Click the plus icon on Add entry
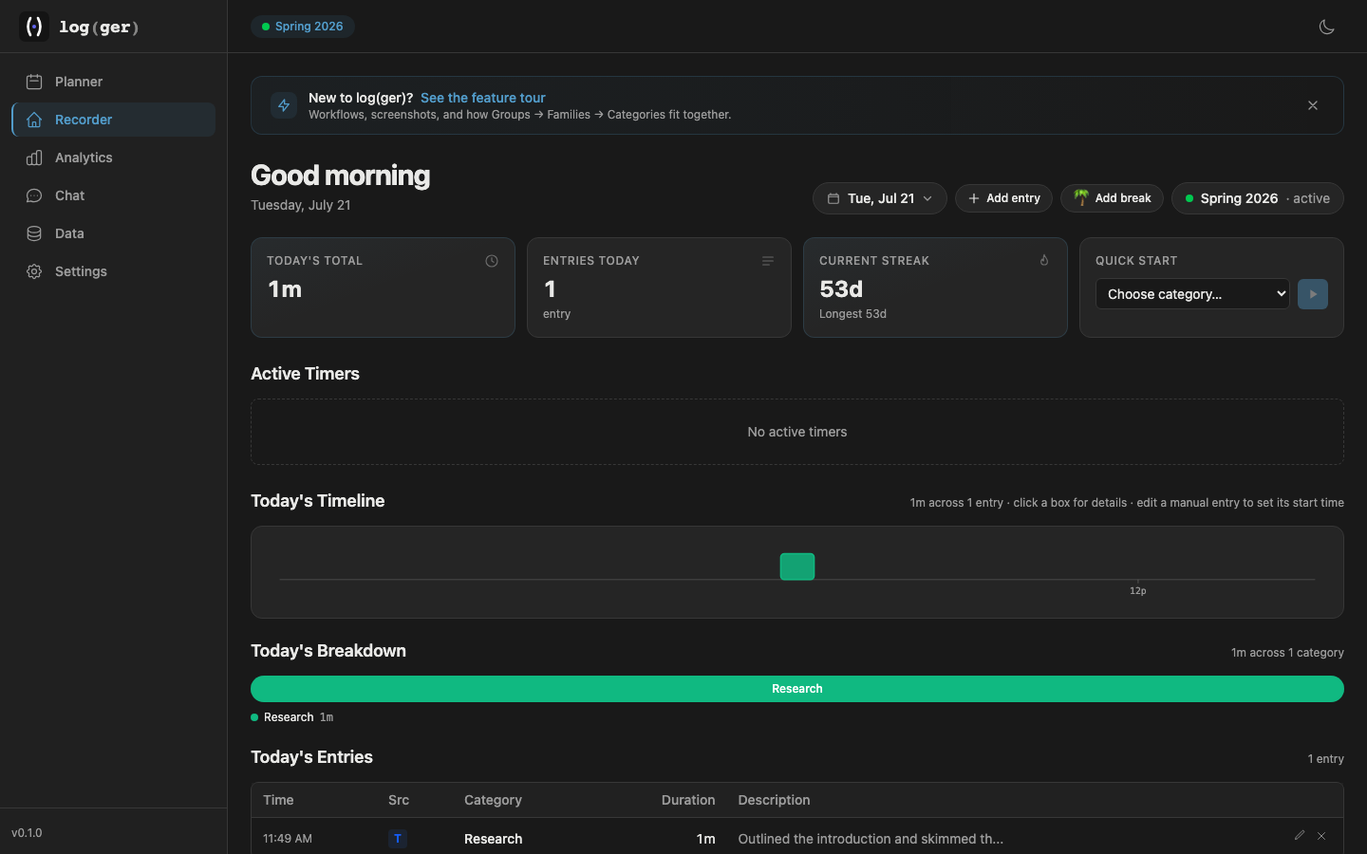Viewport: 1367px width, 854px height. click(974, 198)
